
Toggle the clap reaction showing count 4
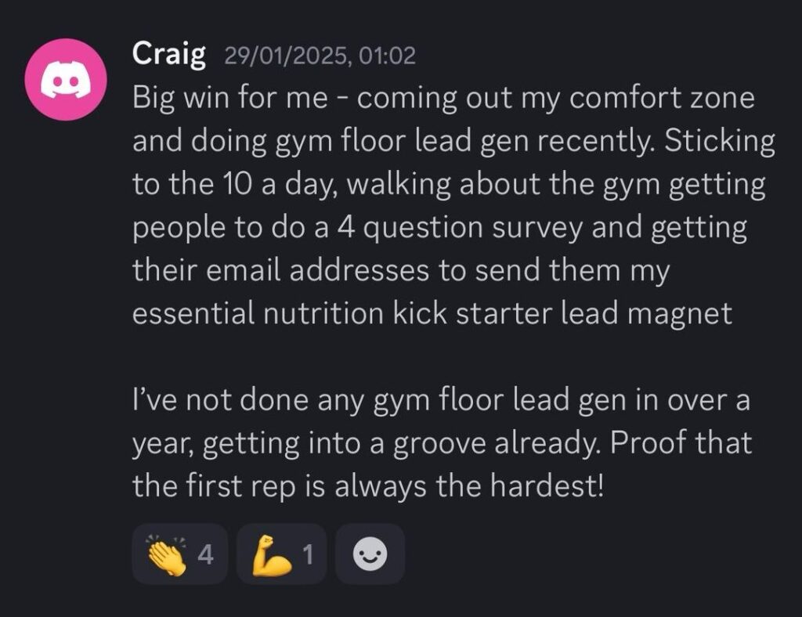[x=180, y=554]
